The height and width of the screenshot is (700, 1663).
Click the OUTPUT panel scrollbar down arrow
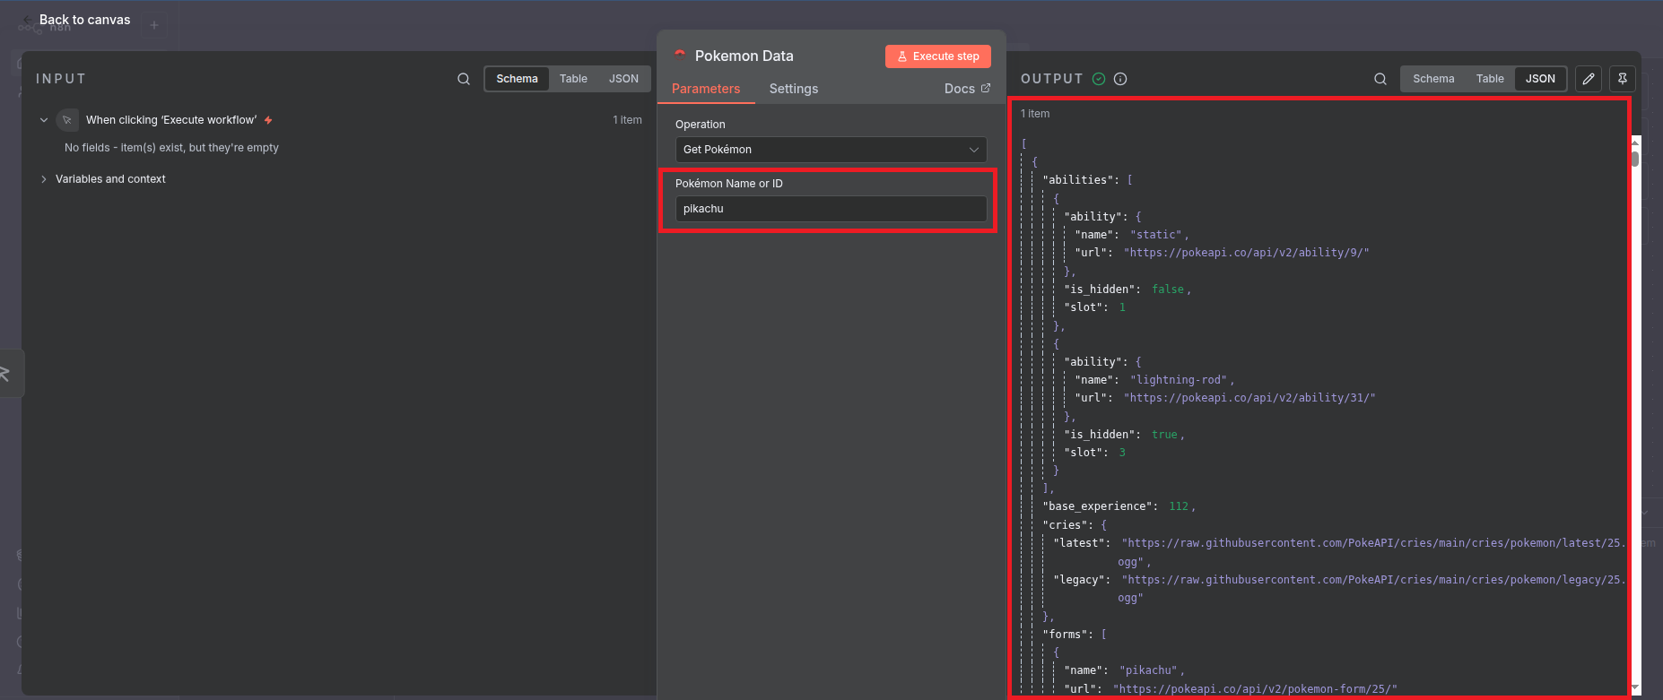(1635, 687)
